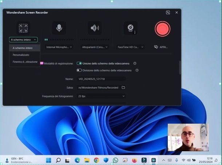The image size is (222, 165).
Task: Close the Wondershare Screen Recorder window
Action: (x=177, y=13)
